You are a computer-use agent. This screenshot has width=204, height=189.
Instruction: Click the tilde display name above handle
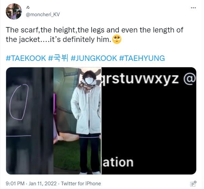point(28,7)
